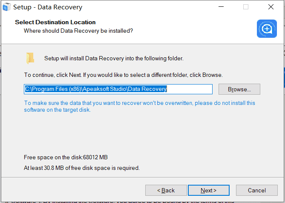This screenshot has width=285, height=203.
Task: Click the disabled maximize window button
Action: pos(246,7)
